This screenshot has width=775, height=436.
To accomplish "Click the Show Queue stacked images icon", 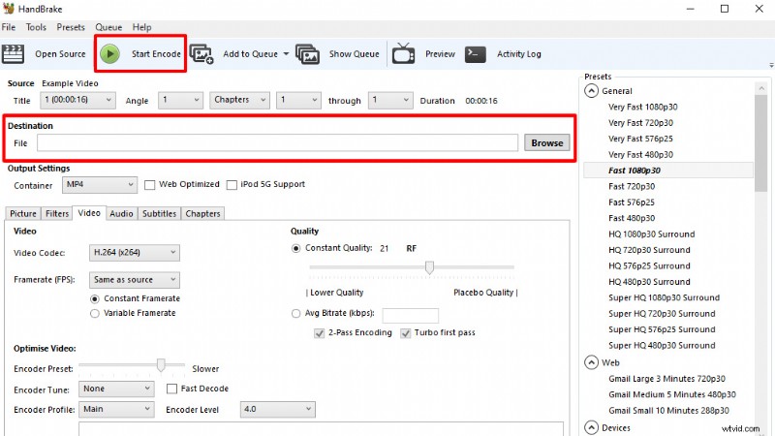I will click(307, 54).
